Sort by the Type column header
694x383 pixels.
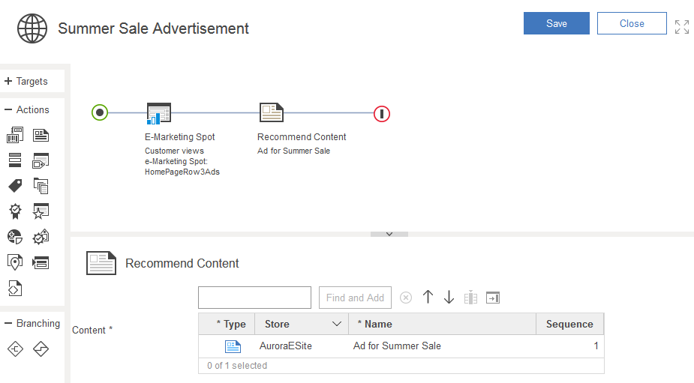227,325
